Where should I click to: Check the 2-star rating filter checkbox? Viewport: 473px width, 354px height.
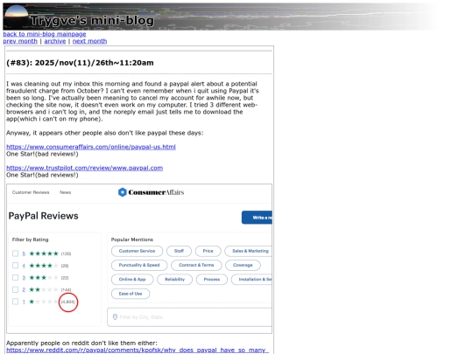click(x=16, y=289)
